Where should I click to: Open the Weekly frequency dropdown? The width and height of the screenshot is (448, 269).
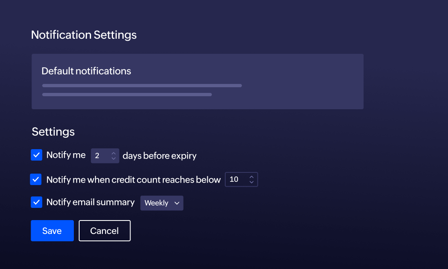162,203
